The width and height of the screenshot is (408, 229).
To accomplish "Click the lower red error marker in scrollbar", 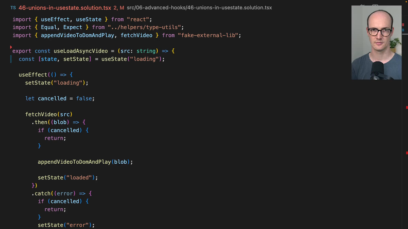I will pos(406,153).
